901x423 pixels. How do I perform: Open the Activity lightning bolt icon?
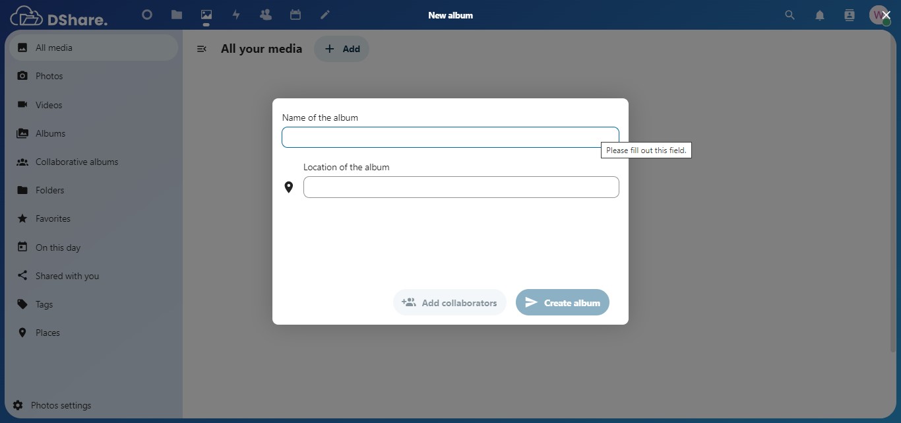coord(236,15)
